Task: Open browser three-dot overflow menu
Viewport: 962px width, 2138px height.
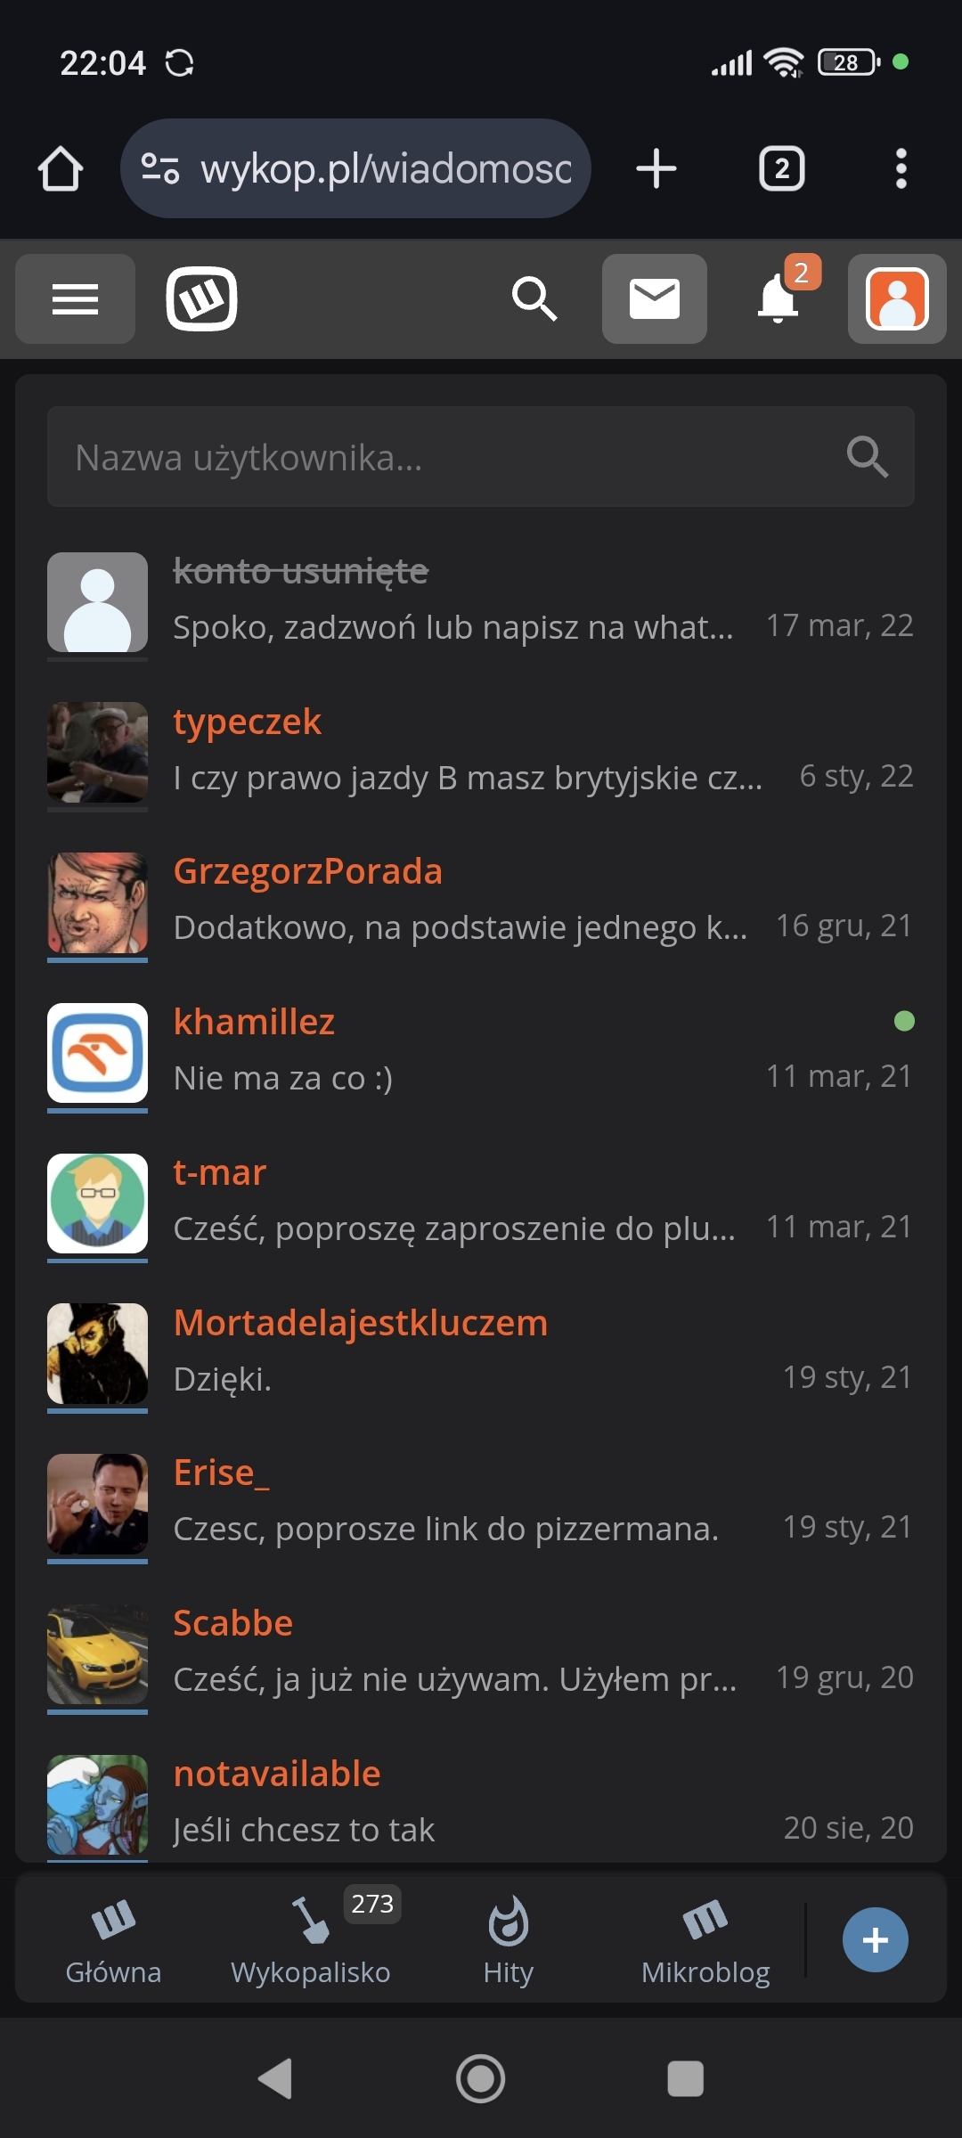Action: pos(901,168)
